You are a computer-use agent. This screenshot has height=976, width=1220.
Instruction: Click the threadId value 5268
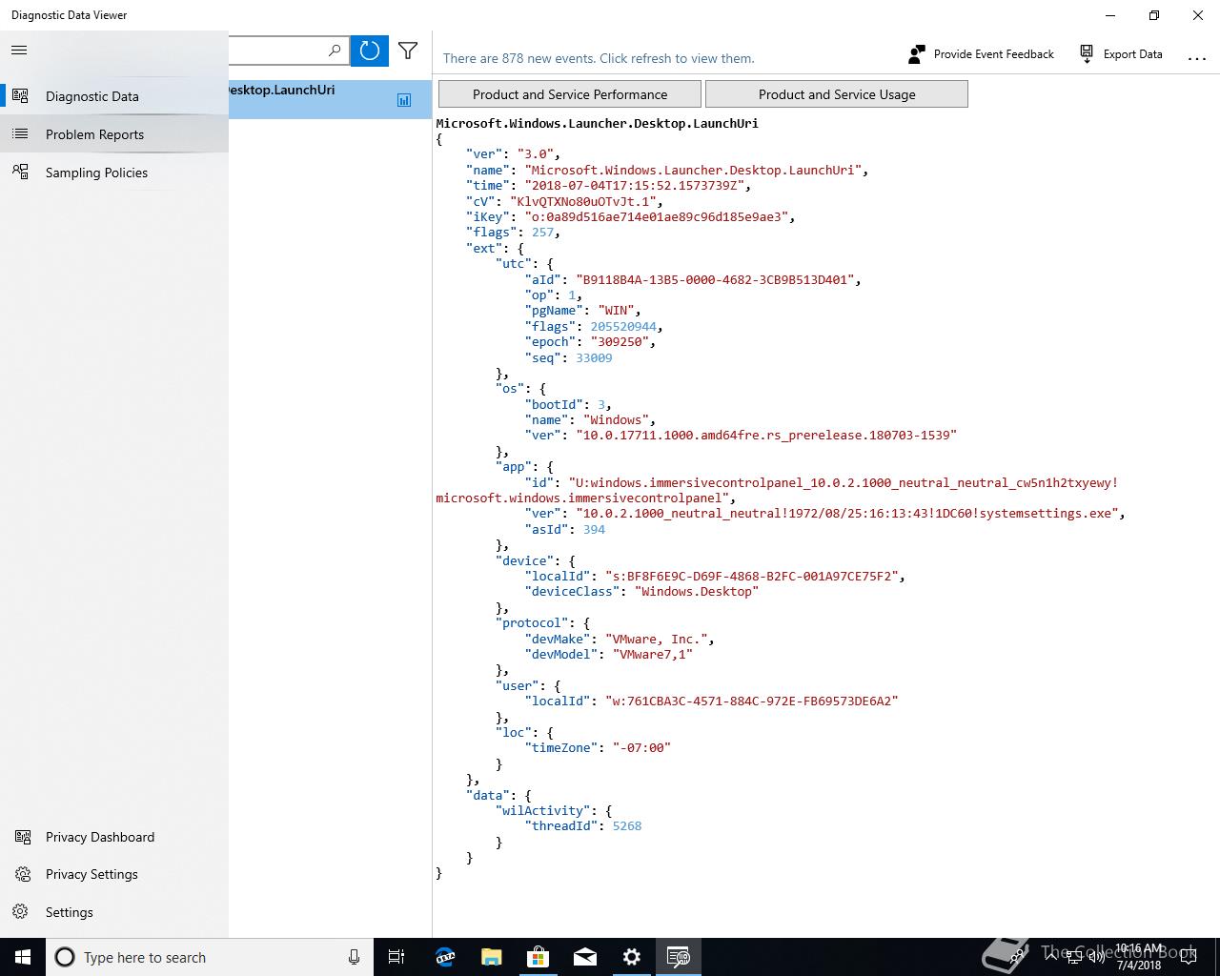pos(627,826)
